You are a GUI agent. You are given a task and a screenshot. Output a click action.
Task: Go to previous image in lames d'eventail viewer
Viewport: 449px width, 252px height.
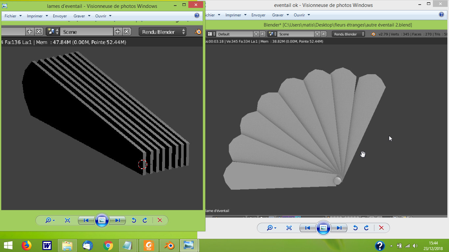click(86, 220)
